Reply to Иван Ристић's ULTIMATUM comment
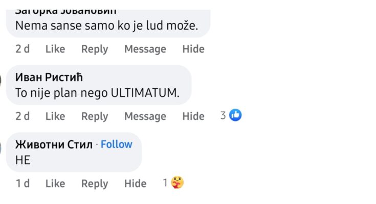 coord(95,116)
